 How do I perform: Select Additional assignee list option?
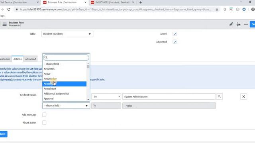65,94
